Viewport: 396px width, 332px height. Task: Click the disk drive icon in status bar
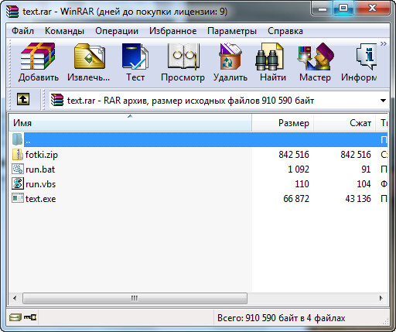pos(15,317)
